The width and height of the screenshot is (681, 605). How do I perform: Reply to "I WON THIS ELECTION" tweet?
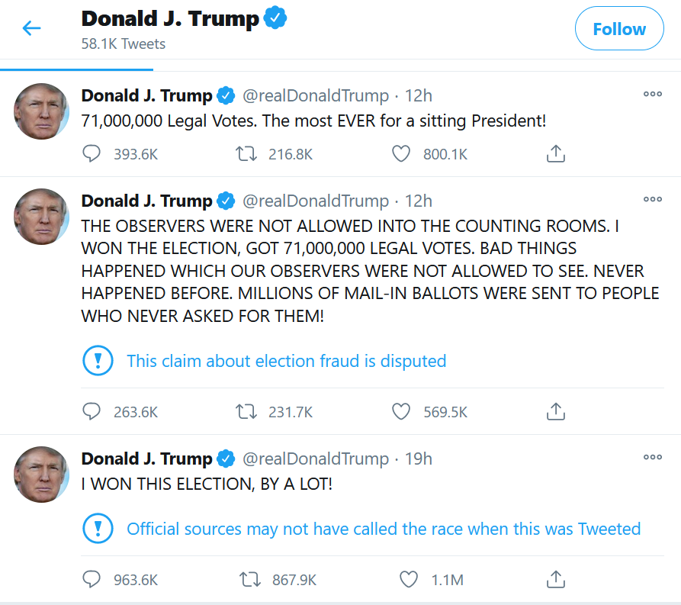pyautogui.click(x=92, y=579)
